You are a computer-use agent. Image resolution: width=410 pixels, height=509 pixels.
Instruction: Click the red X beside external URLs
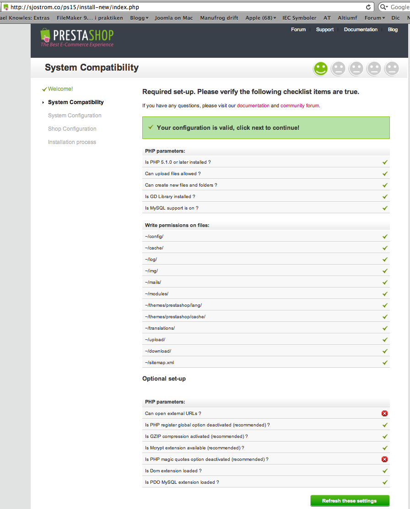pos(385,414)
